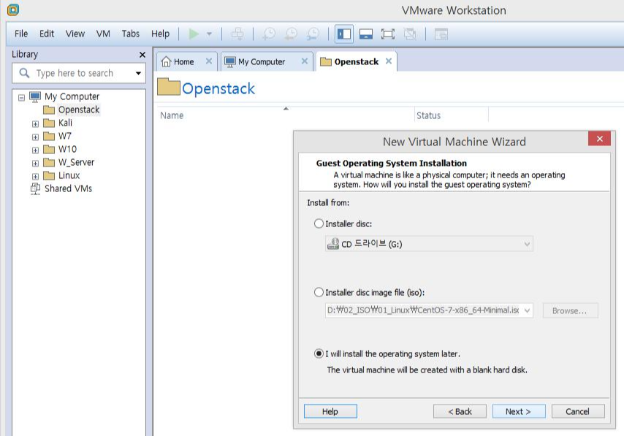Open the Edit menu
The height and width of the screenshot is (436, 624).
(47, 34)
